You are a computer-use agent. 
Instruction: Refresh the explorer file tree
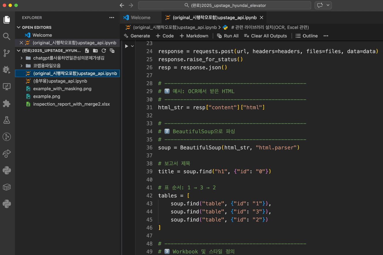coord(104,51)
